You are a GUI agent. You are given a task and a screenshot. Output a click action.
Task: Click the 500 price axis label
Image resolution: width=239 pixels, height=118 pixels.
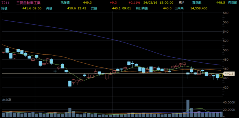(226, 50)
